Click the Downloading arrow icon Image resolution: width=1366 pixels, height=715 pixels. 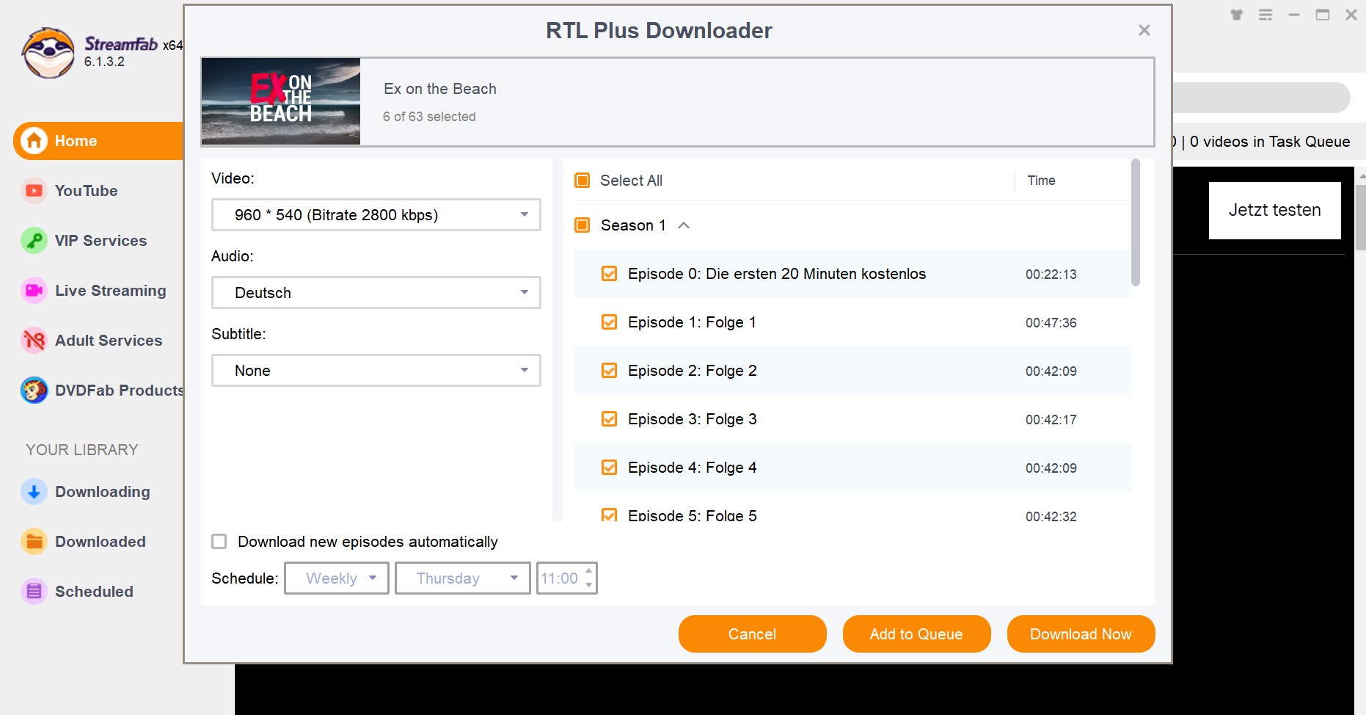tap(34, 492)
